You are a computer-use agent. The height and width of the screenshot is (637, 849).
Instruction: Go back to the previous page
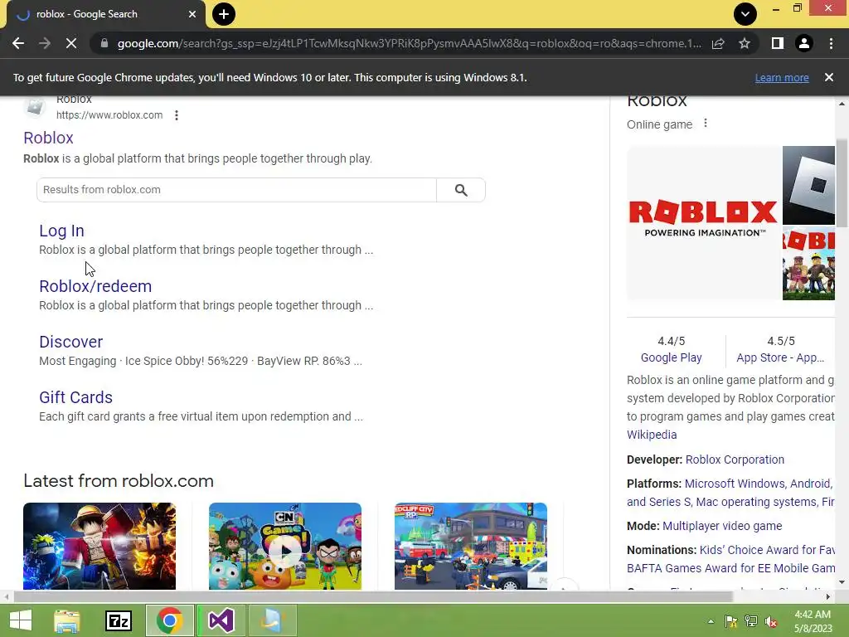[18, 43]
